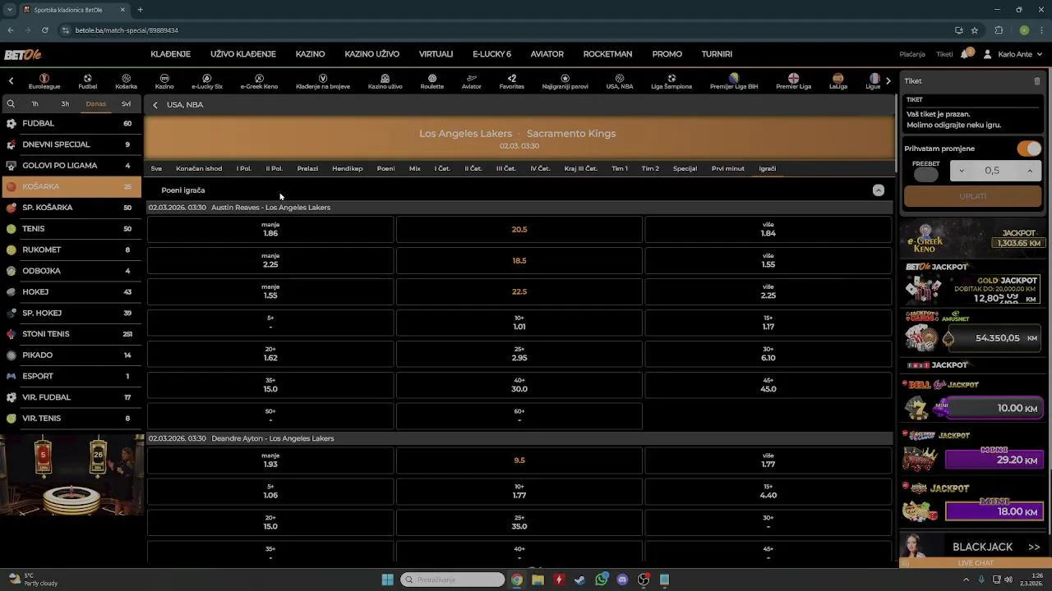Screen dimensions: 1052x591
Task: Click the sidebar search magnifier icon
Action: coord(11,104)
